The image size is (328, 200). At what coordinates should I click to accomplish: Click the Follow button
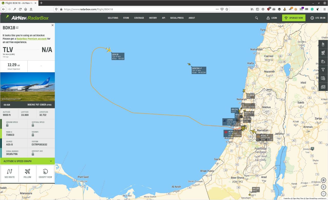pyautogui.click(x=27, y=174)
